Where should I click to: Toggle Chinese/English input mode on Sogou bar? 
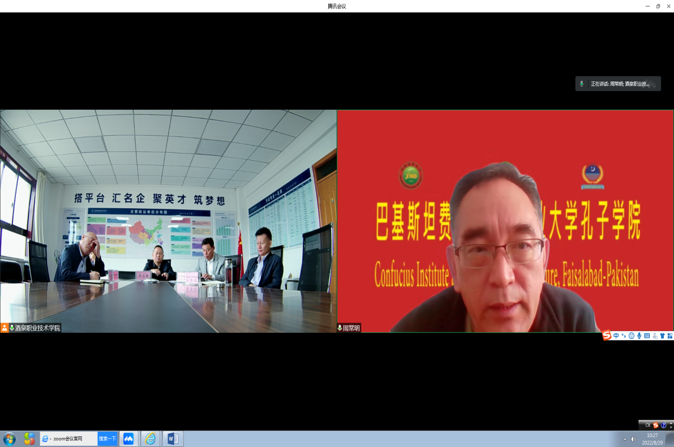(x=616, y=336)
